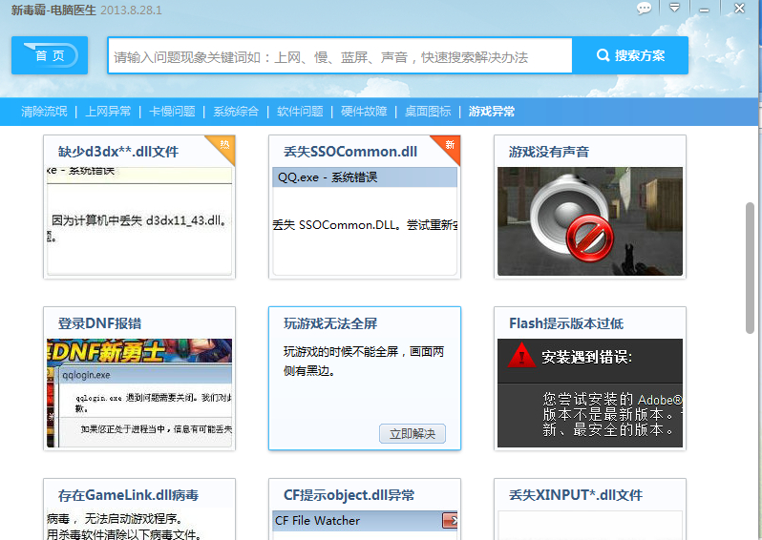Click the red close icon in CF File Watcher
762x540 pixels.
click(x=450, y=521)
